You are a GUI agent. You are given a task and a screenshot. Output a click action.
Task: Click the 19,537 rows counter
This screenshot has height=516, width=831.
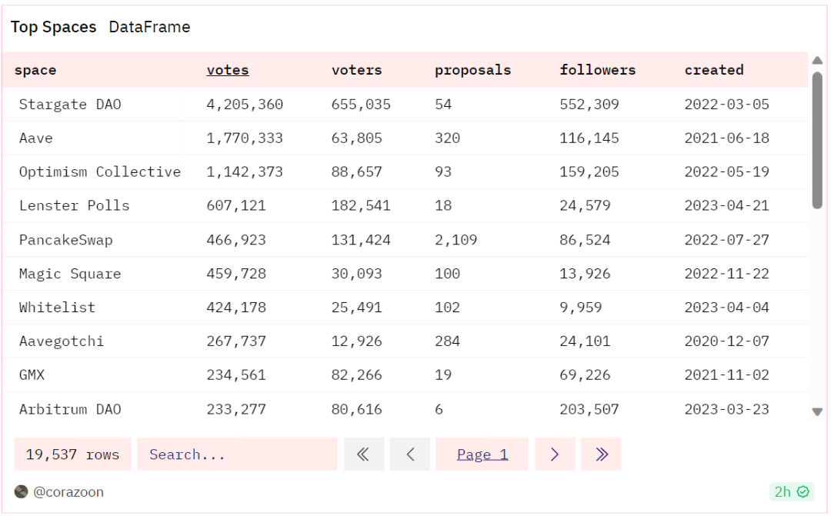click(72, 454)
